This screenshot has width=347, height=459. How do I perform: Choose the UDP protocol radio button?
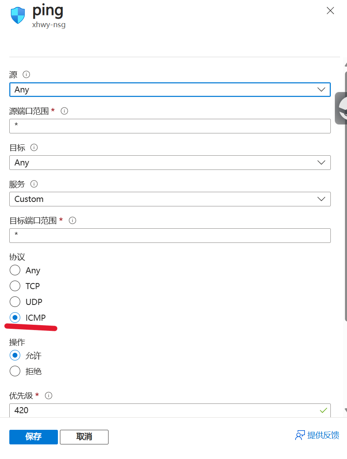click(x=15, y=302)
